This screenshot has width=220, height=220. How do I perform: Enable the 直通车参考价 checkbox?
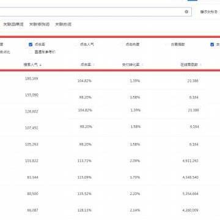click(x=31, y=52)
